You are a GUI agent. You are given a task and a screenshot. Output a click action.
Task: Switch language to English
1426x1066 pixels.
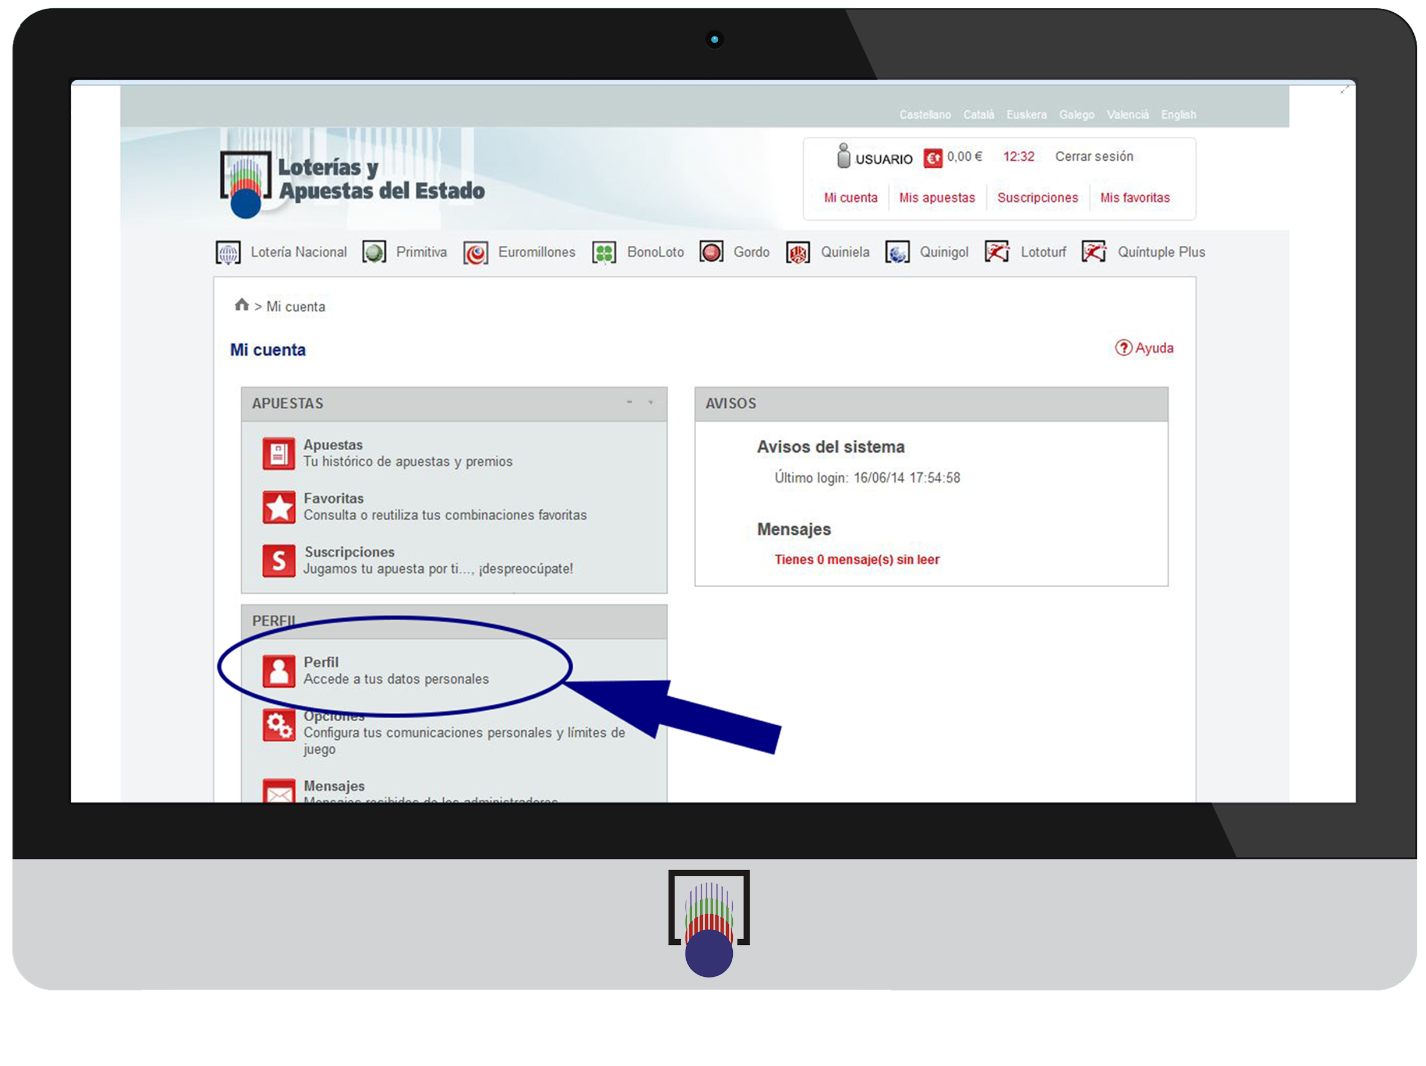1178,115
